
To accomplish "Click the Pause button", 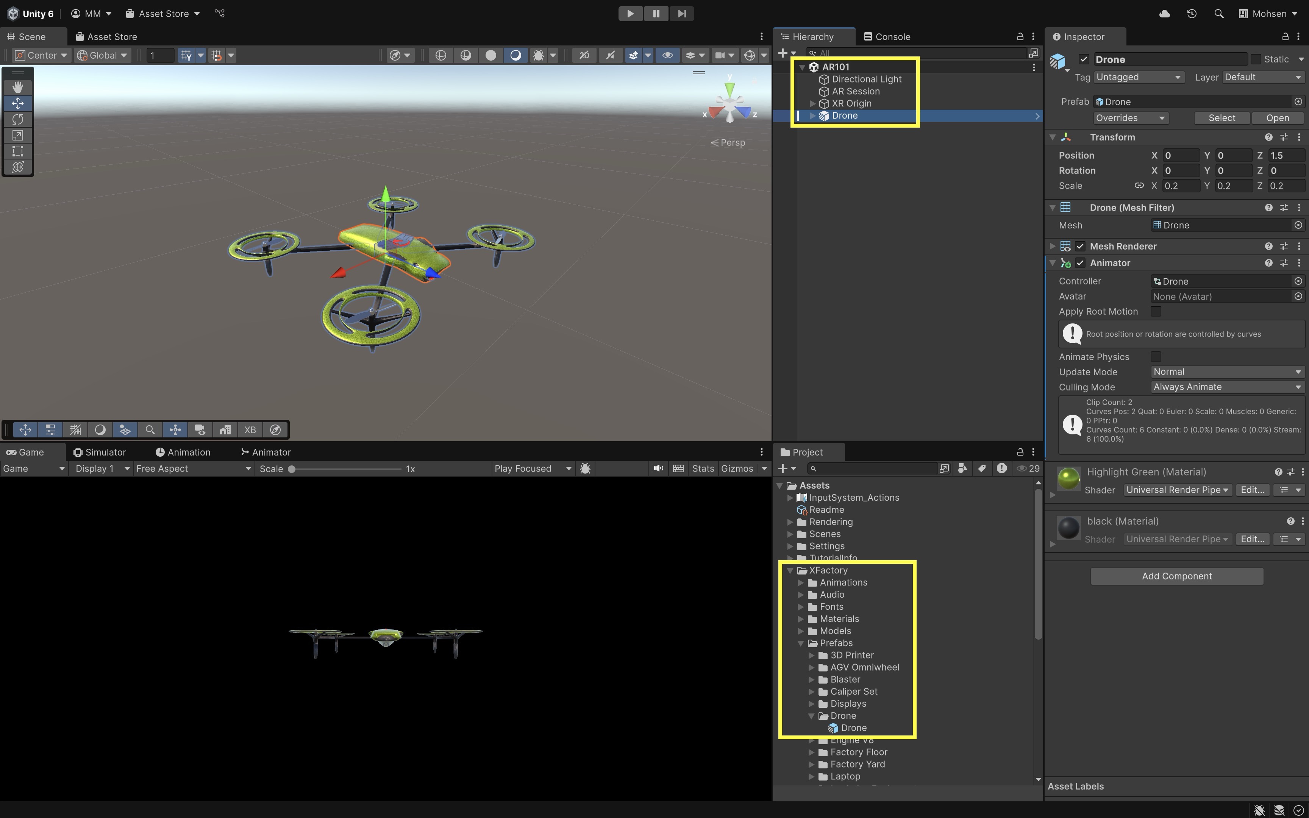I will click(656, 14).
